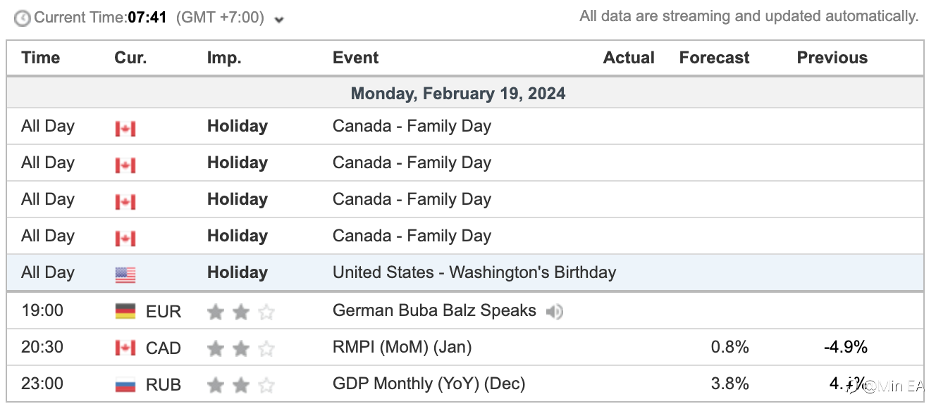
Task: Click the United States flag icon
Action: (x=125, y=275)
